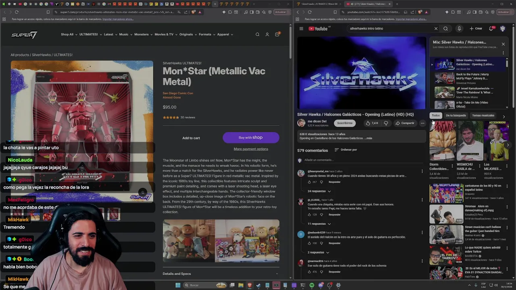Viewport: 516px width, 290px height.
Task: Expand the Apparel nav dropdown
Action: (225, 35)
